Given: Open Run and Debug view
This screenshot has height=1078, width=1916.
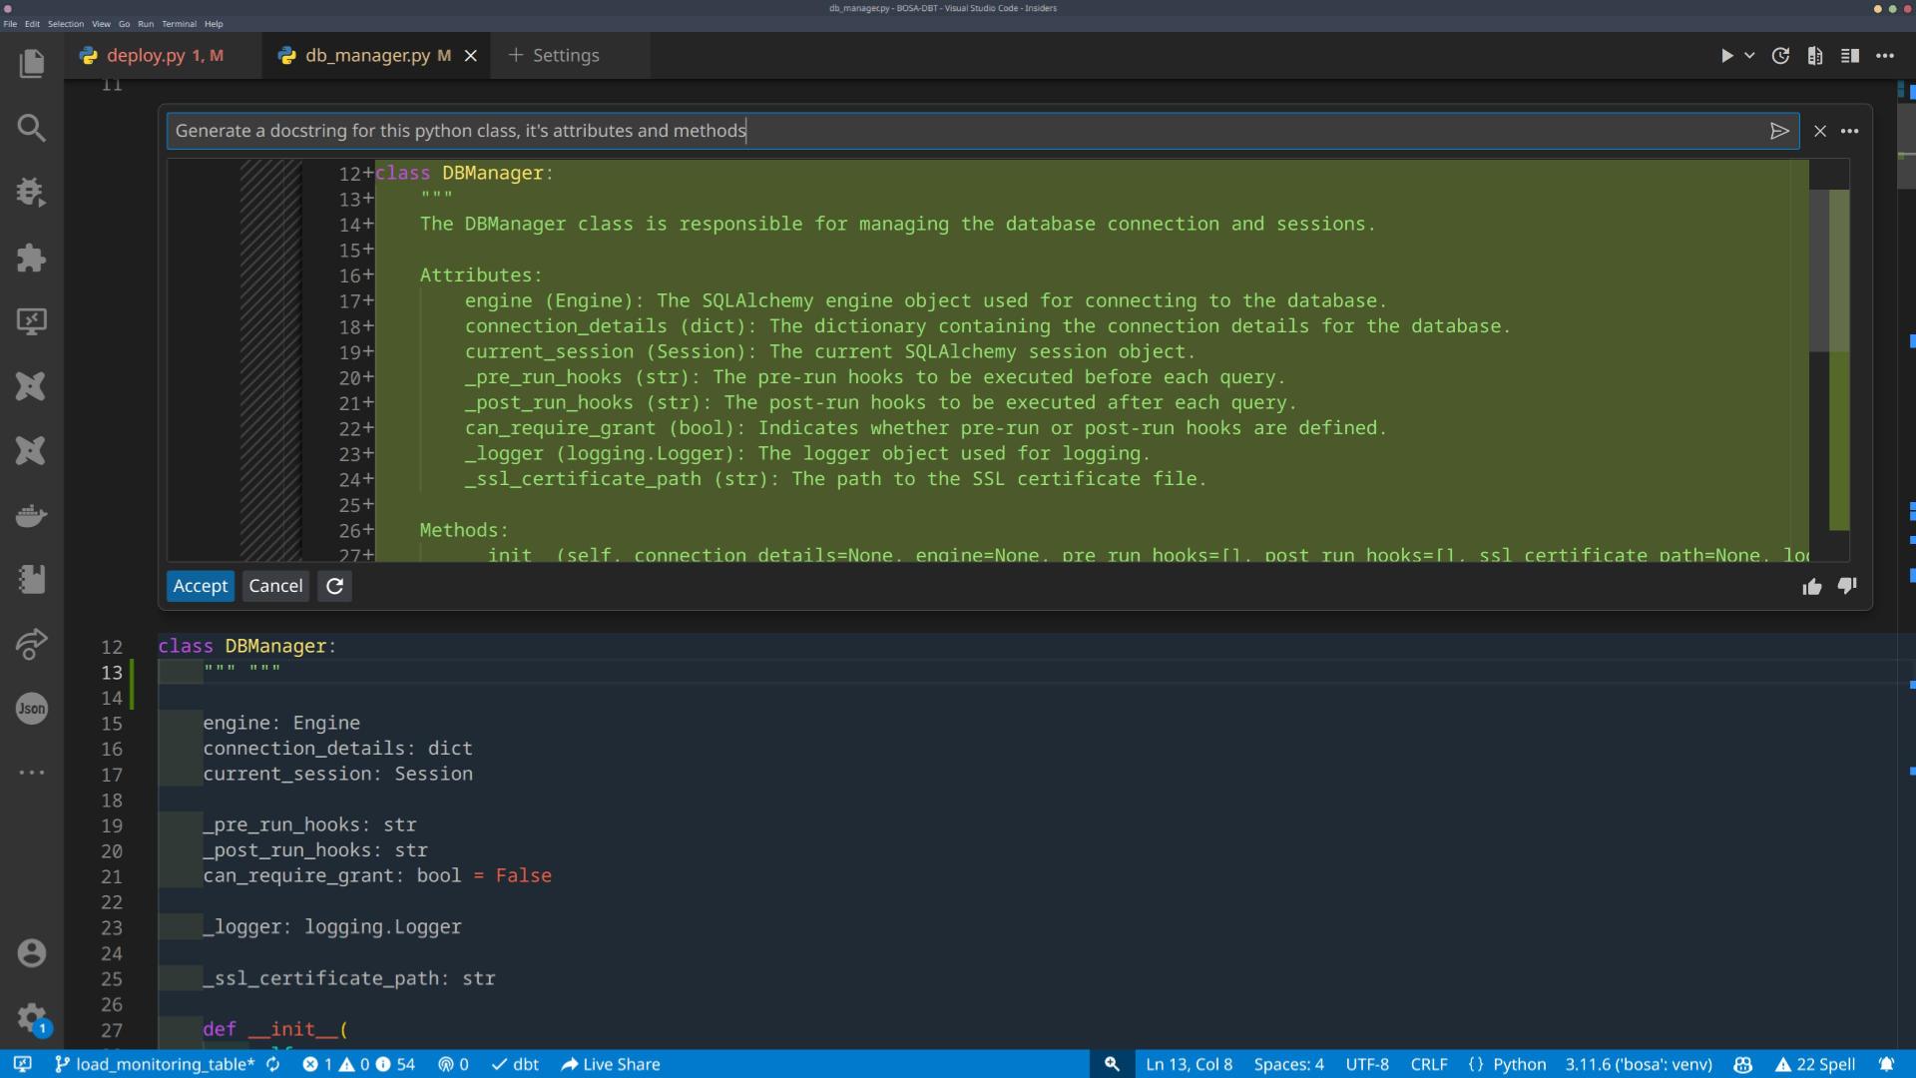Looking at the screenshot, I should click(31, 192).
